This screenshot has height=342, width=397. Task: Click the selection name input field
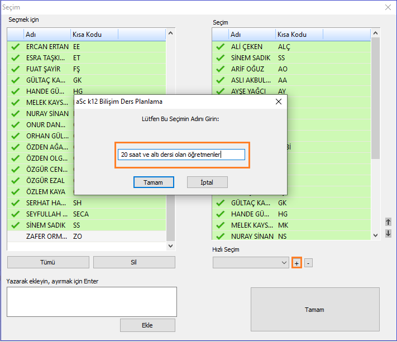click(x=181, y=155)
